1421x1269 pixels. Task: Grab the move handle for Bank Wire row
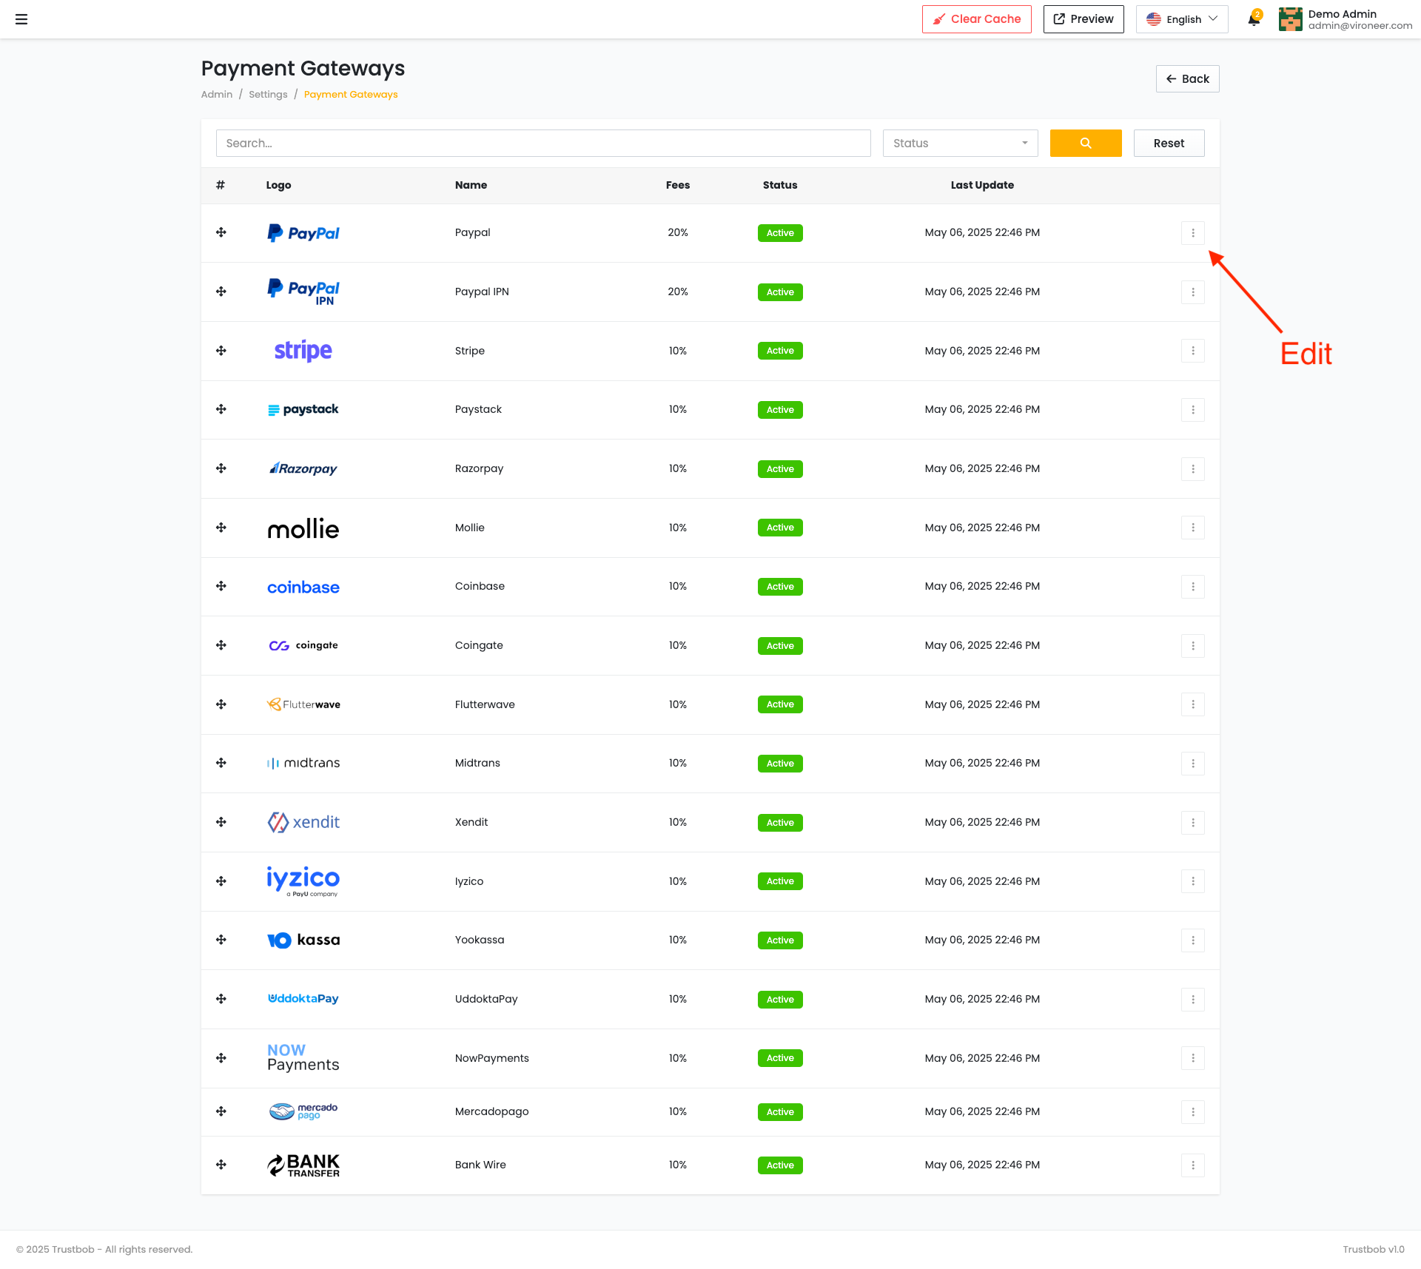221,1165
